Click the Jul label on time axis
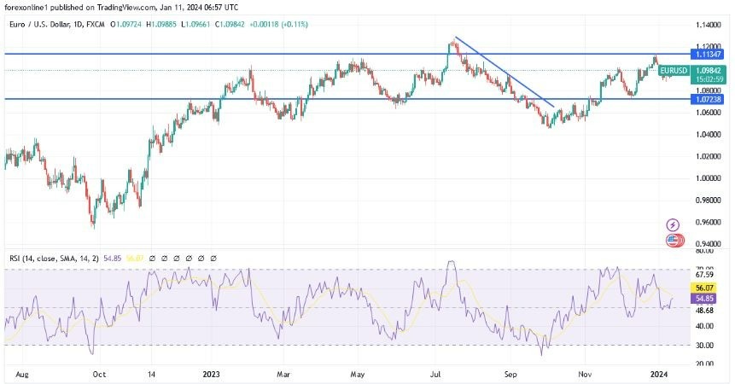Viewport: 735px width, 384px height. [436, 375]
